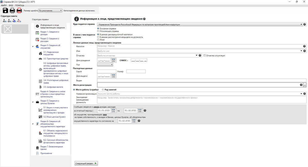Collapse the Раздел 3 tree node
Image resolution: width=308 pixels, height=167 pixels.
(33, 47)
